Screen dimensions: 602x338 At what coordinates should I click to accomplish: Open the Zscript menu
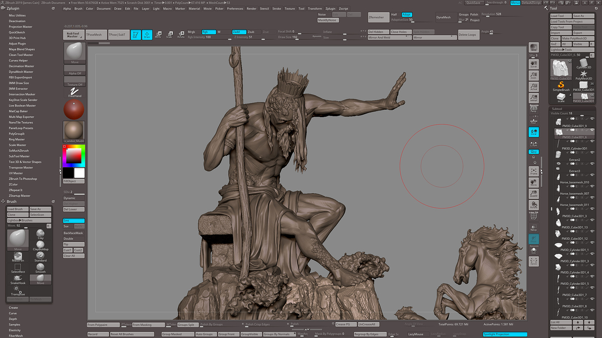click(344, 9)
